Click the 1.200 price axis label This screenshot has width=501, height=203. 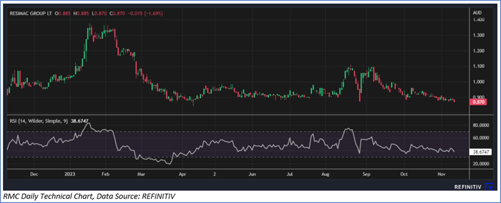coord(479,51)
